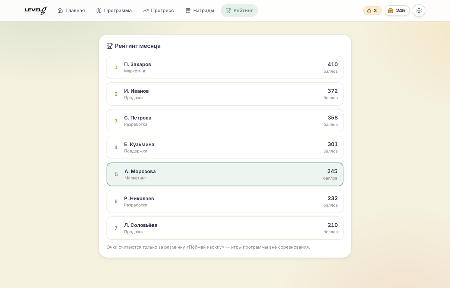Click the 232 score value
The height and width of the screenshot is (288, 450).
pyautogui.click(x=332, y=198)
